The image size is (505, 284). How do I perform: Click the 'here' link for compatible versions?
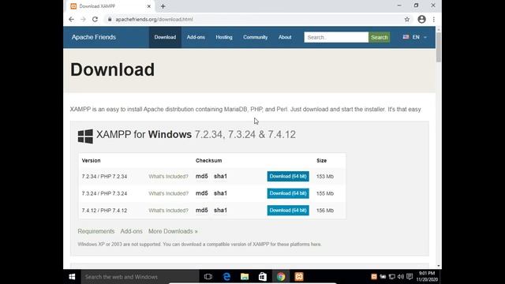point(316,245)
